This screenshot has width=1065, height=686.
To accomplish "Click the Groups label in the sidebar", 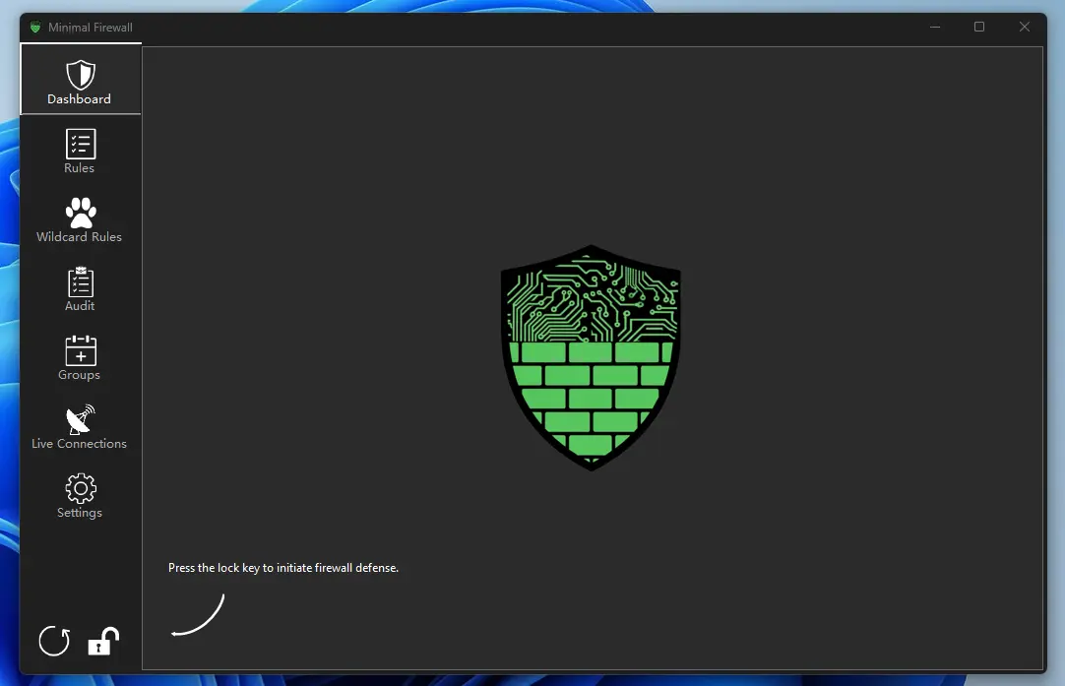I will coord(79,375).
